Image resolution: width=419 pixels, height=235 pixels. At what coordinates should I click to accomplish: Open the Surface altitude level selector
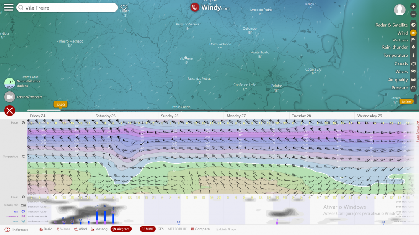[x=406, y=101]
